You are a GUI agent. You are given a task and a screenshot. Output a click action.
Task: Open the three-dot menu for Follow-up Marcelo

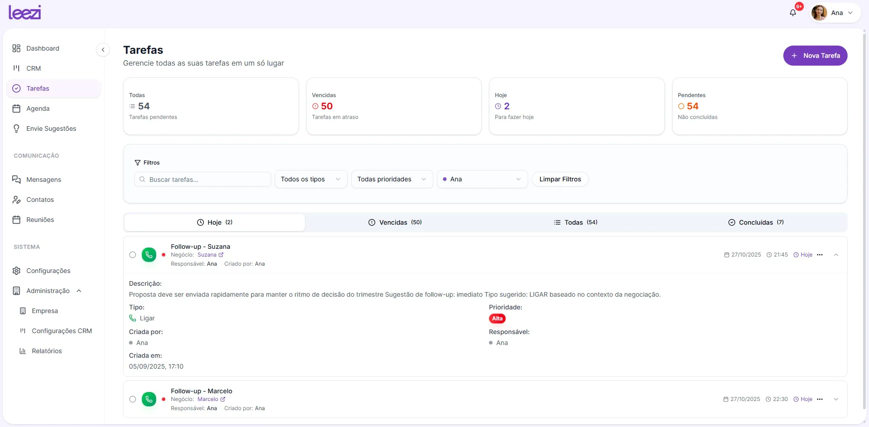[820, 399]
